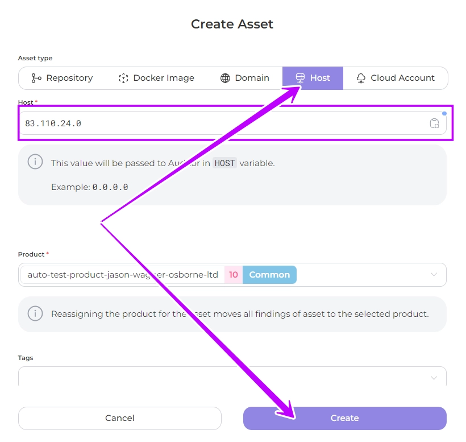Click the info icon beside HOST variable note
This screenshot has width=466, height=442.
pyautogui.click(x=35, y=162)
